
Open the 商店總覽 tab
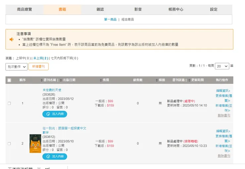point(24,9)
